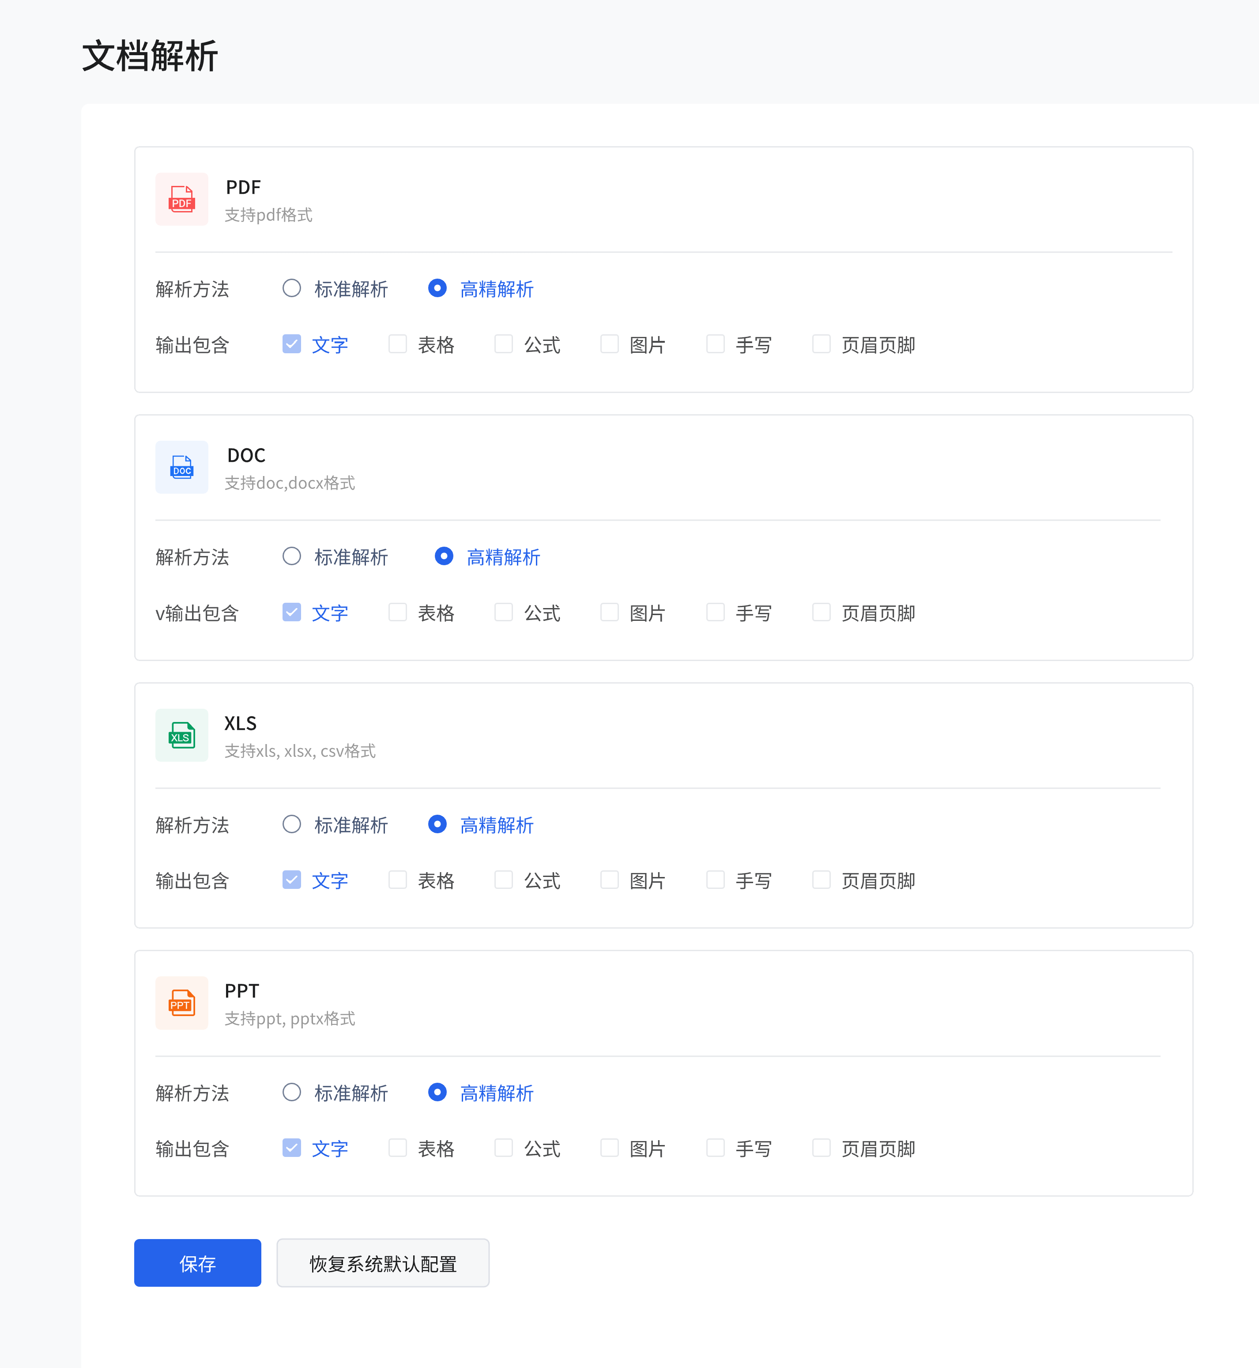Click the blue 保存 button
The image size is (1259, 1368).
[198, 1263]
